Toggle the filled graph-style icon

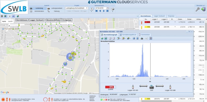(106, 38)
